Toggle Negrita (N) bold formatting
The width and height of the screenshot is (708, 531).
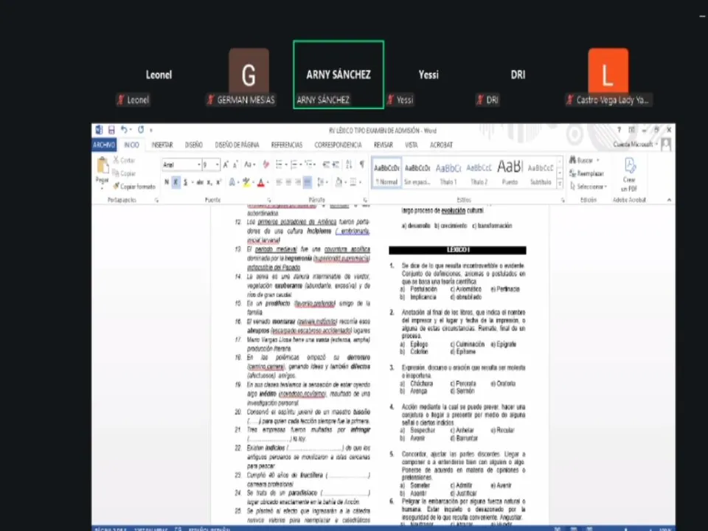167,182
